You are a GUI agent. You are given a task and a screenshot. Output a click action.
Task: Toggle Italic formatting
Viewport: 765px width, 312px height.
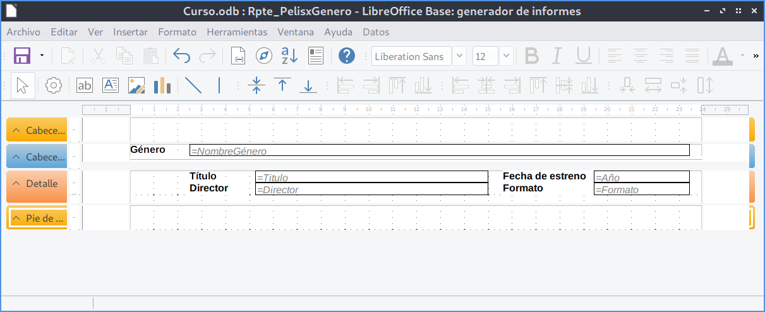(557, 56)
